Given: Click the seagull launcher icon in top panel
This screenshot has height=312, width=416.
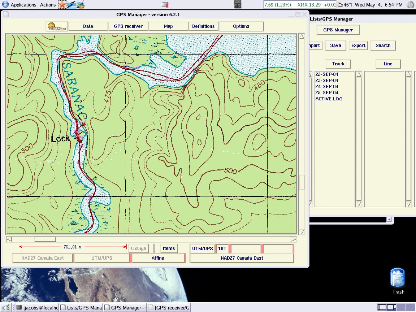Looking at the screenshot, I should pyautogui.click(x=71, y=5).
